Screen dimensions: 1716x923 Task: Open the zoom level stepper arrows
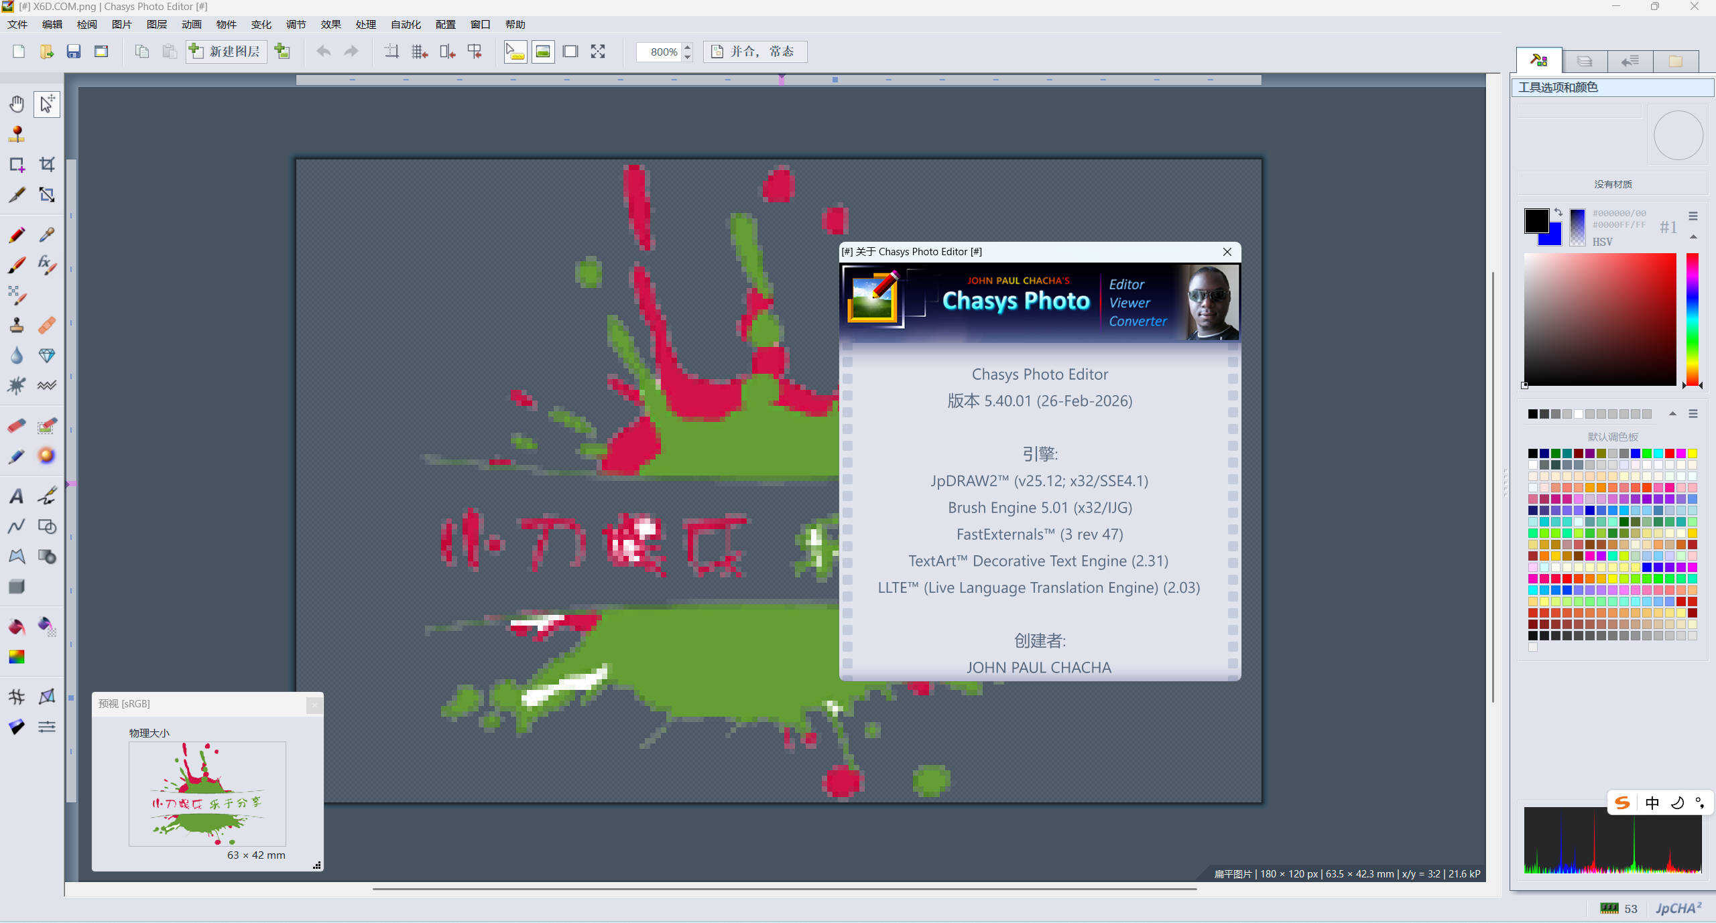pyautogui.click(x=688, y=52)
